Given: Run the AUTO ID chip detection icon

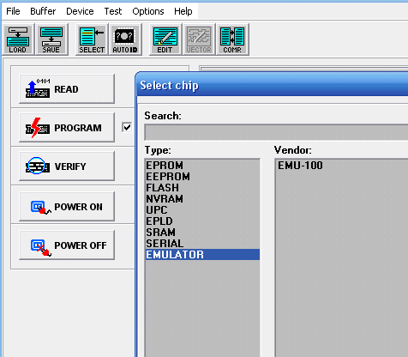Looking at the screenshot, I should coord(125,39).
